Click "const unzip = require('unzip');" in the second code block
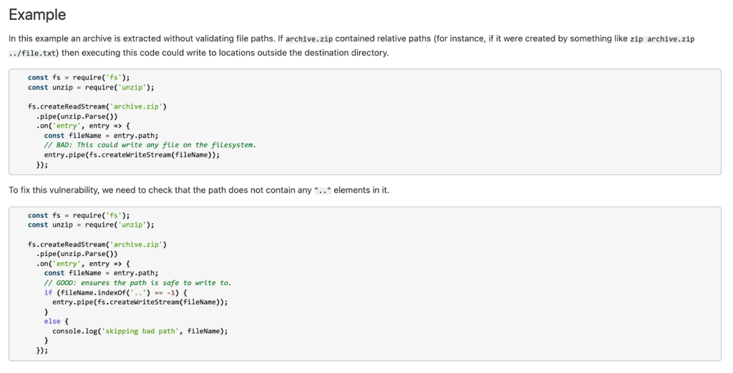 [91, 225]
